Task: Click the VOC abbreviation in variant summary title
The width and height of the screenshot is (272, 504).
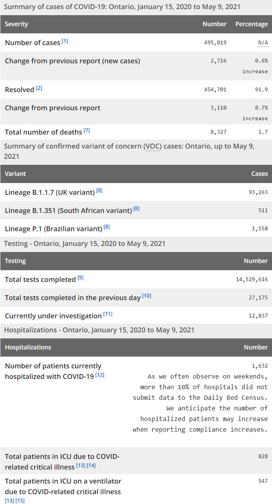Action: [152, 147]
